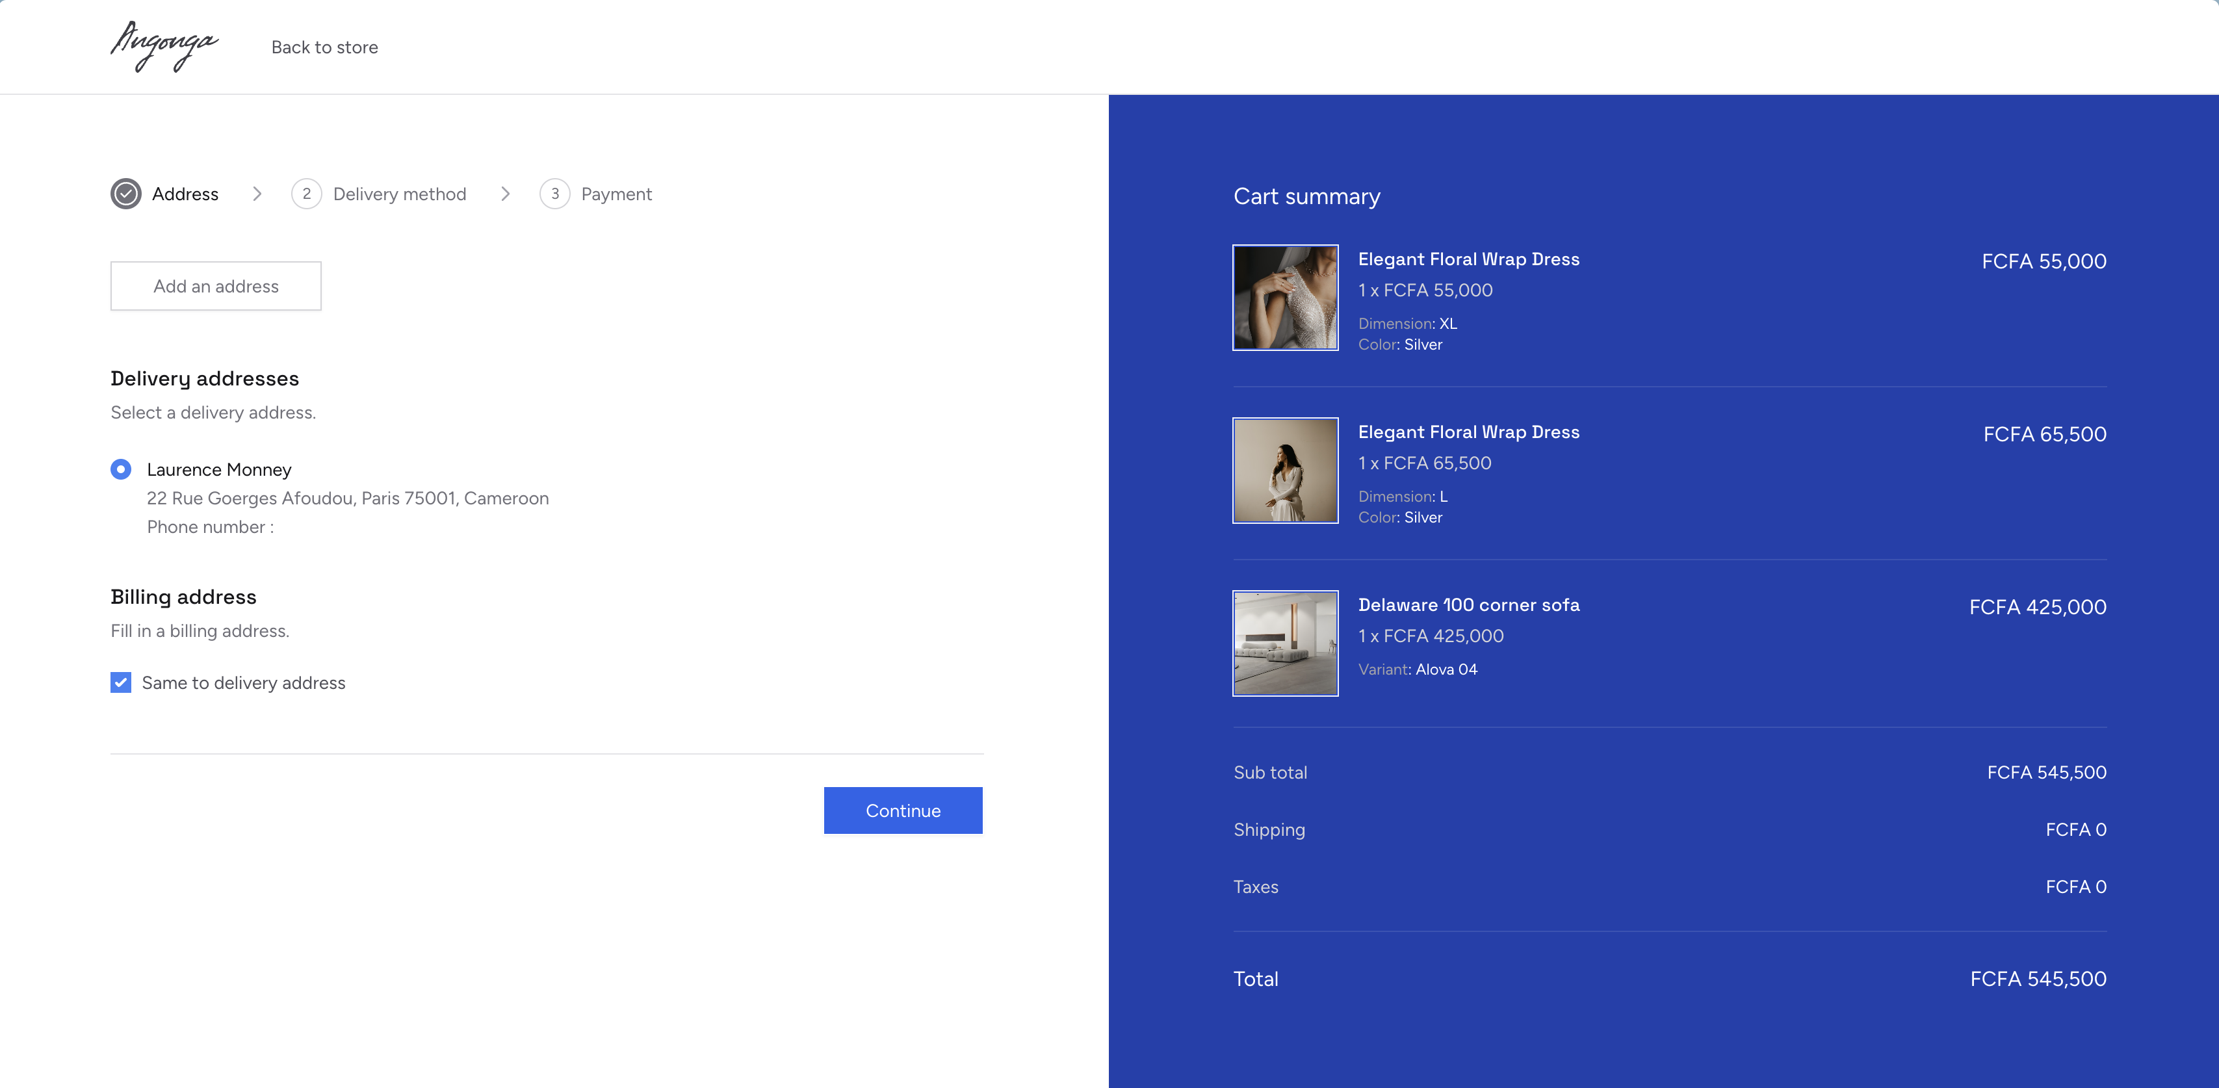Open the Delivery method step
Screen dimensions: 2219x1088
[399, 194]
